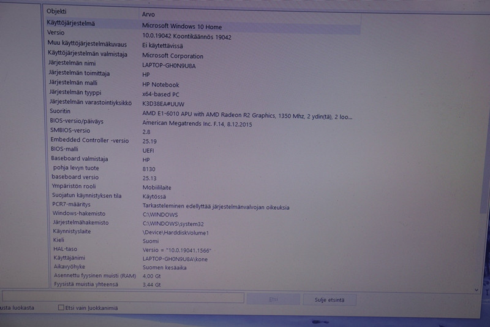The height and width of the screenshot is (327, 490).
Task: Select 'Windows-hakemisto' row
Action: click(x=79, y=214)
